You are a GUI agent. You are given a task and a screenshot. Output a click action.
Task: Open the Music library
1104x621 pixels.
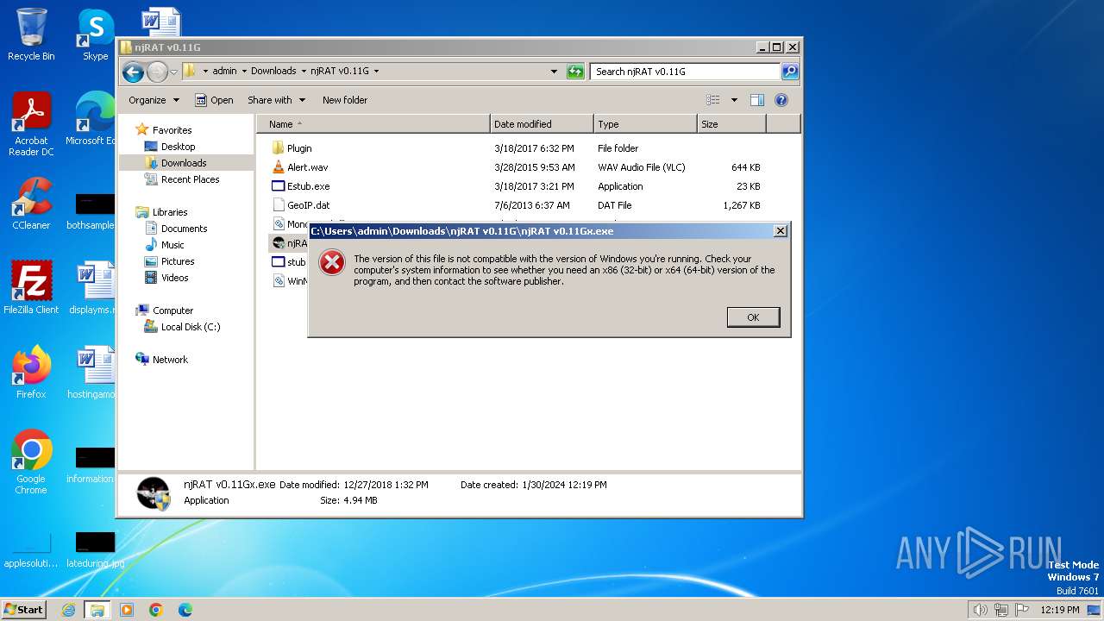point(172,245)
